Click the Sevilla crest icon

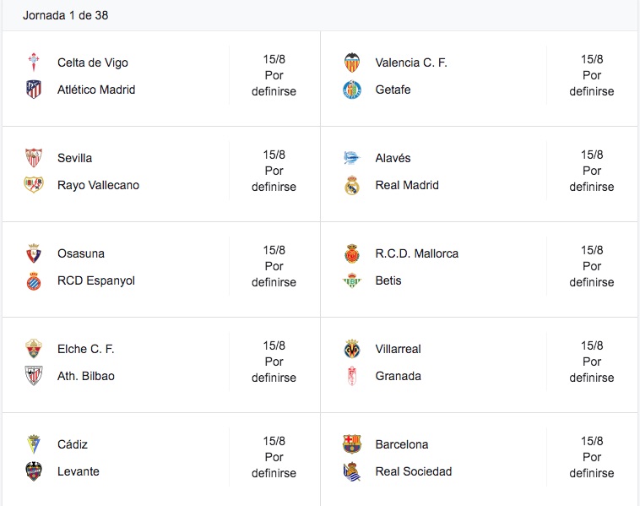[34, 158]
